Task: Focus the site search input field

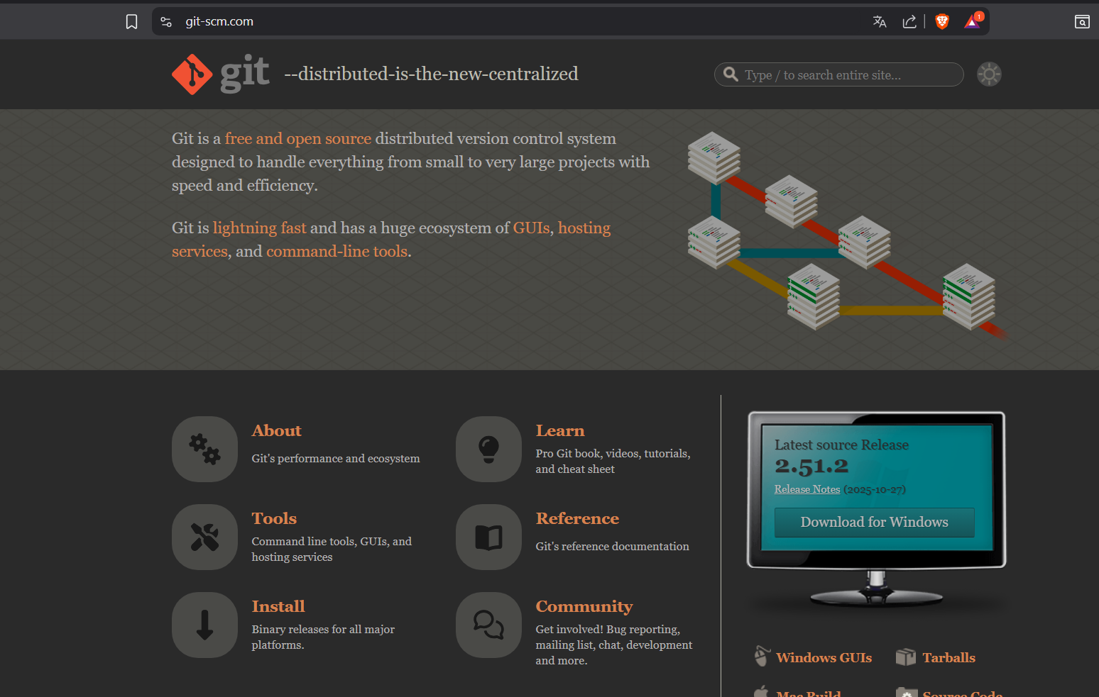Action: click(x=839, y=74)
